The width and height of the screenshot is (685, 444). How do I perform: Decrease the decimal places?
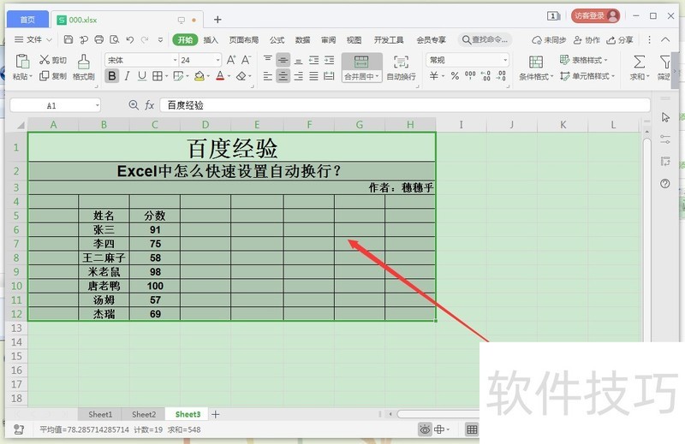(x=501, y=76)
